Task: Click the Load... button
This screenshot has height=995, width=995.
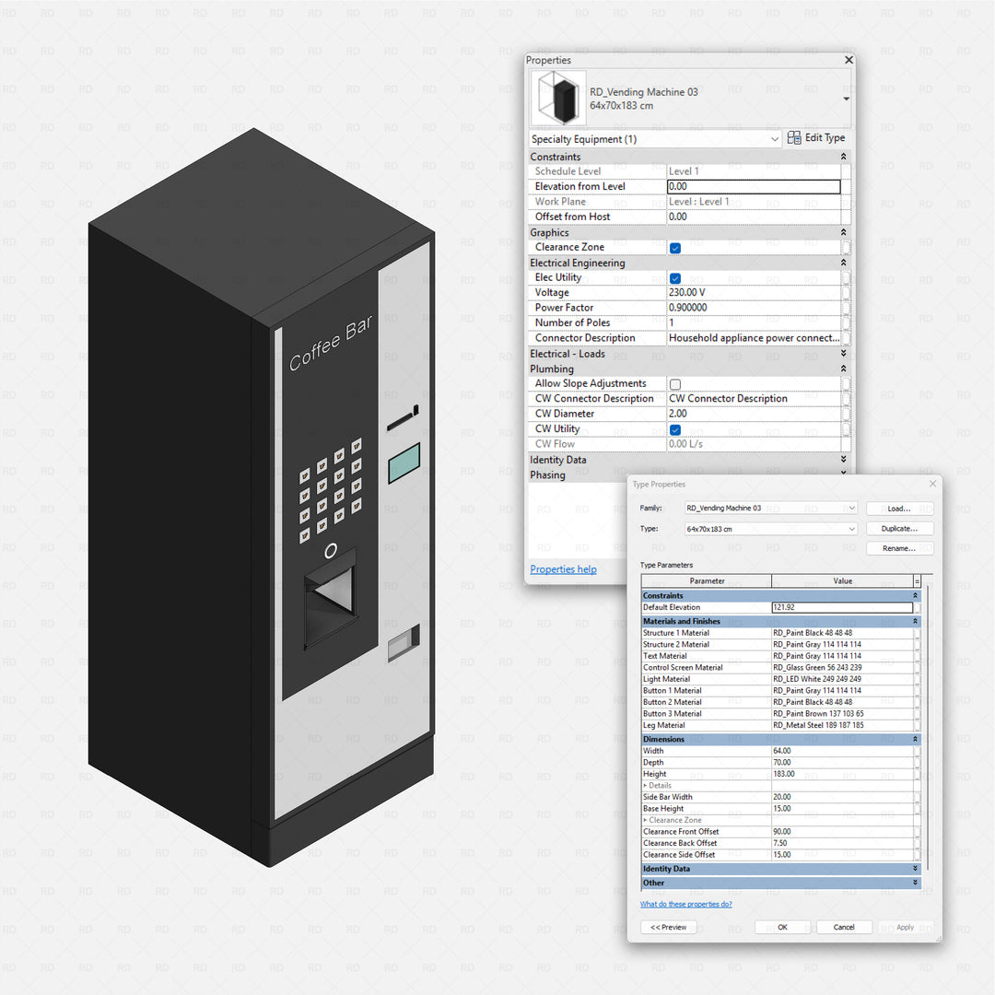Action: pos(899,509)
